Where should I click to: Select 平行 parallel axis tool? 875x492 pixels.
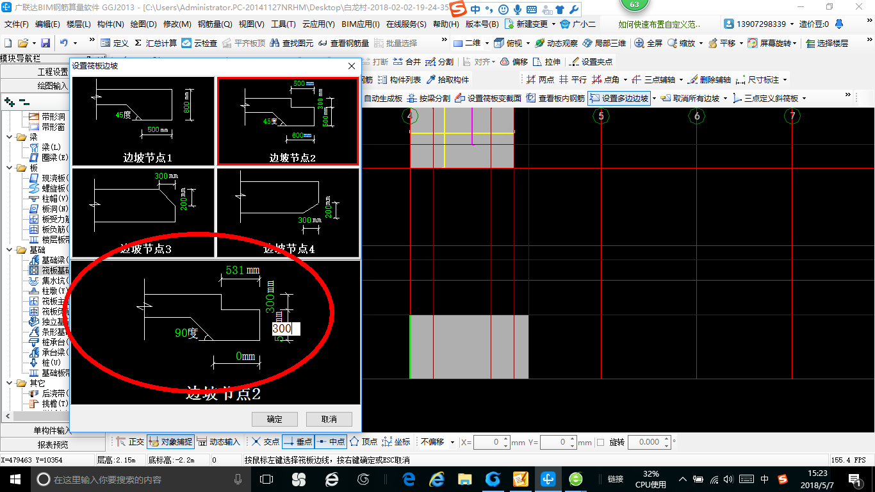(x=573, y=79)
